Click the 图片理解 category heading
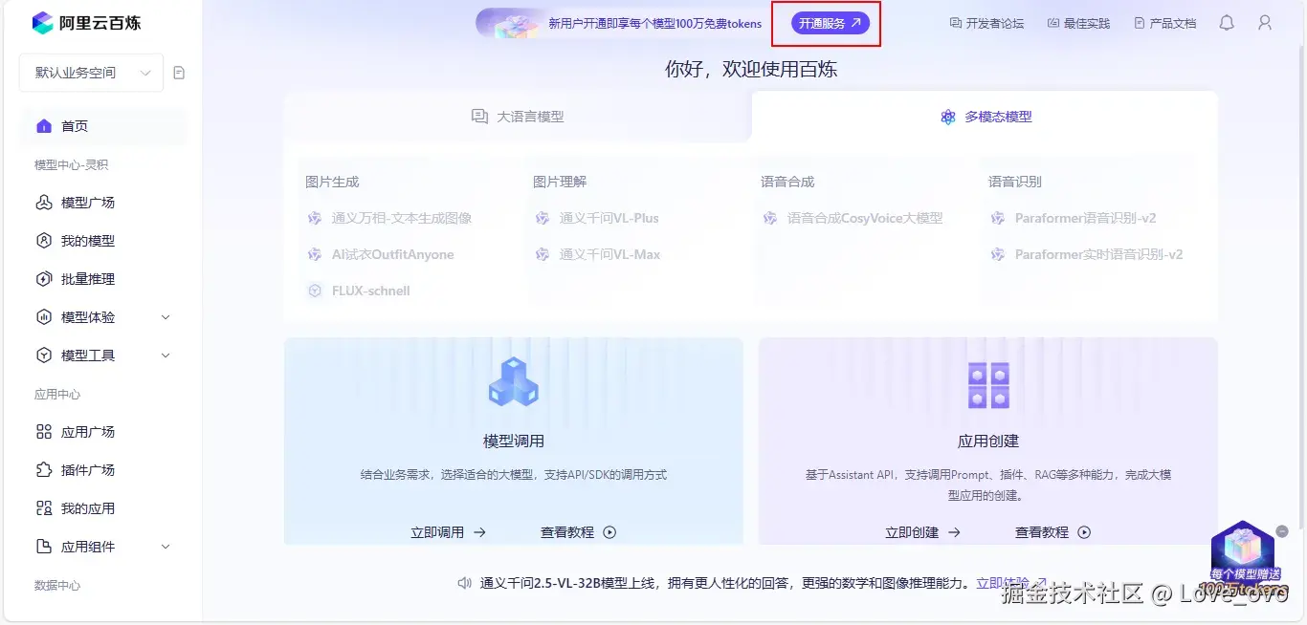1307x625 pixels. pos(560,182)
